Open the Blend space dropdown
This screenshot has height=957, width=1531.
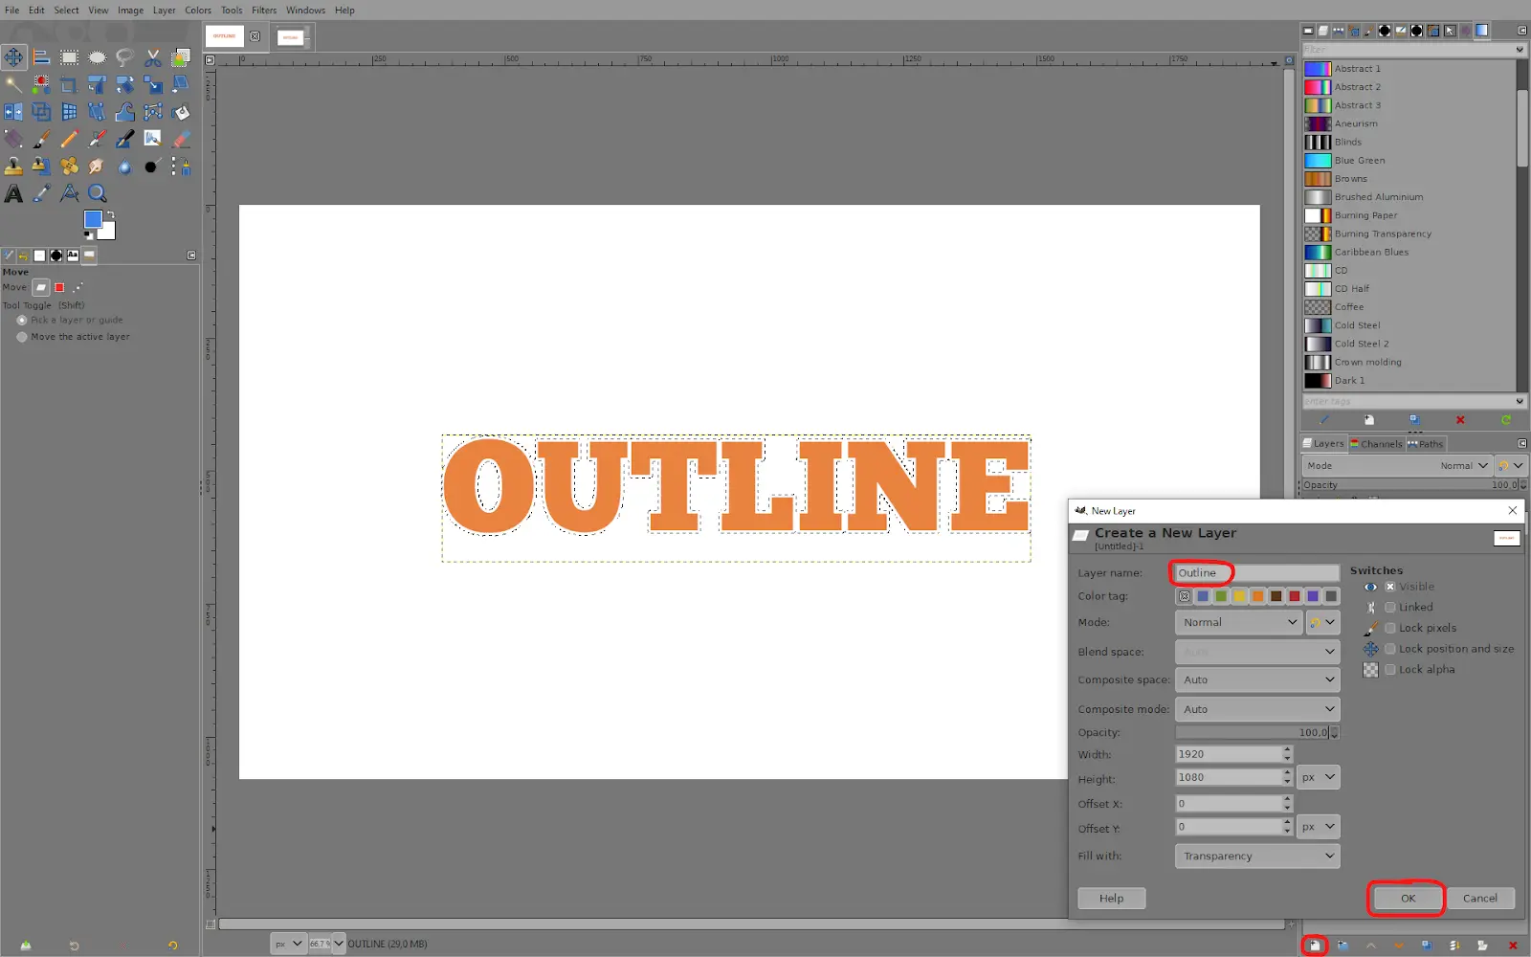pos(1257,652)
